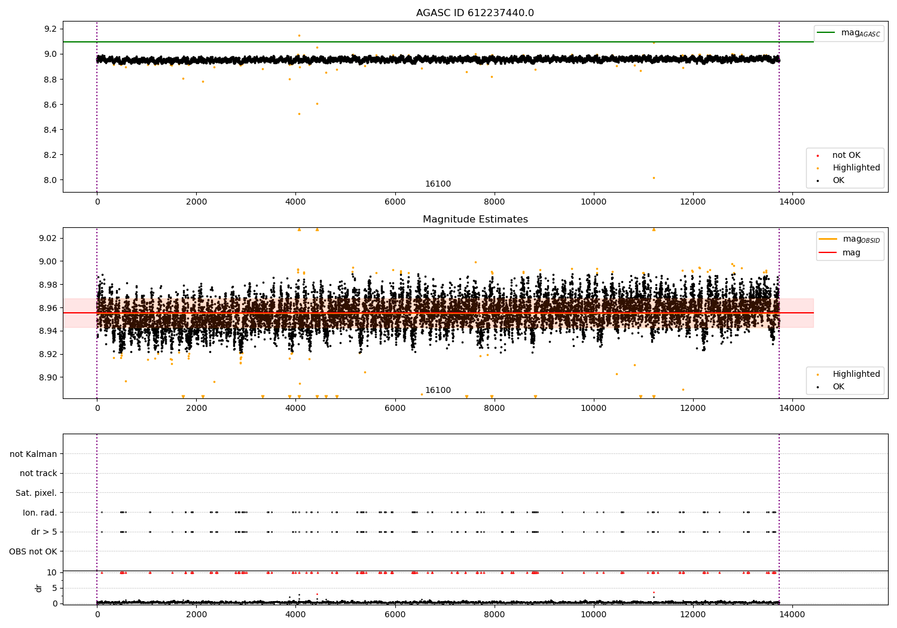This screenshot has width=897, height=628.
Task: Click the Magnitude Estimates title
Action: [475, 220]
